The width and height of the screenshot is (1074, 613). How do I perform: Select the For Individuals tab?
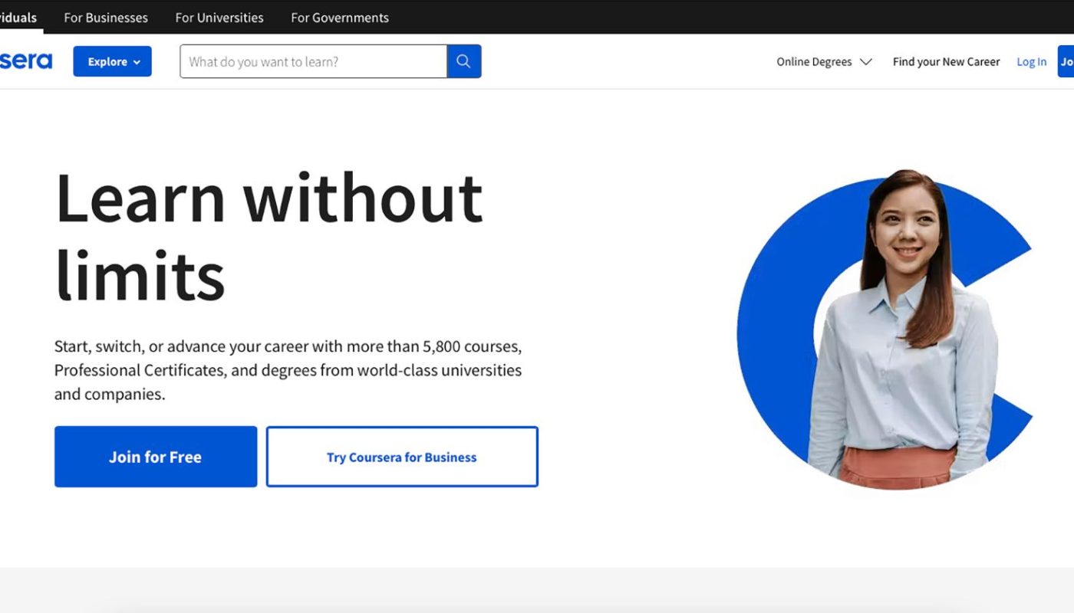(x=18, y=17)
